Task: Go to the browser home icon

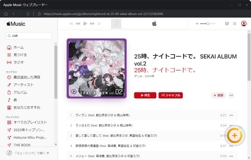Action: [6, 14]
